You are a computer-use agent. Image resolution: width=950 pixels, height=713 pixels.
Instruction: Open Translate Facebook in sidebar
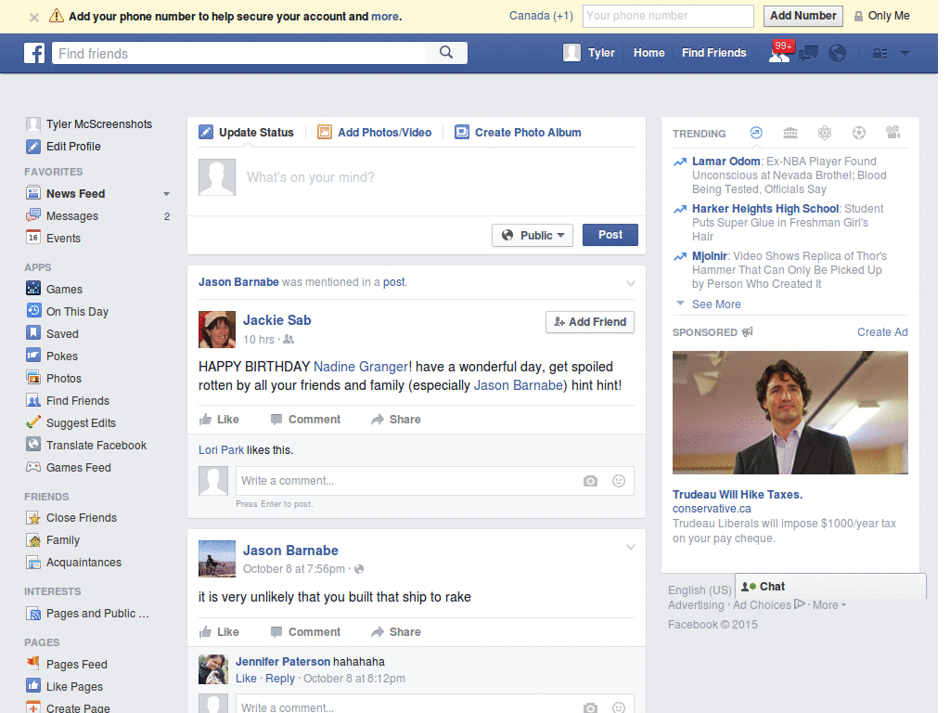(x=86, y=445)
